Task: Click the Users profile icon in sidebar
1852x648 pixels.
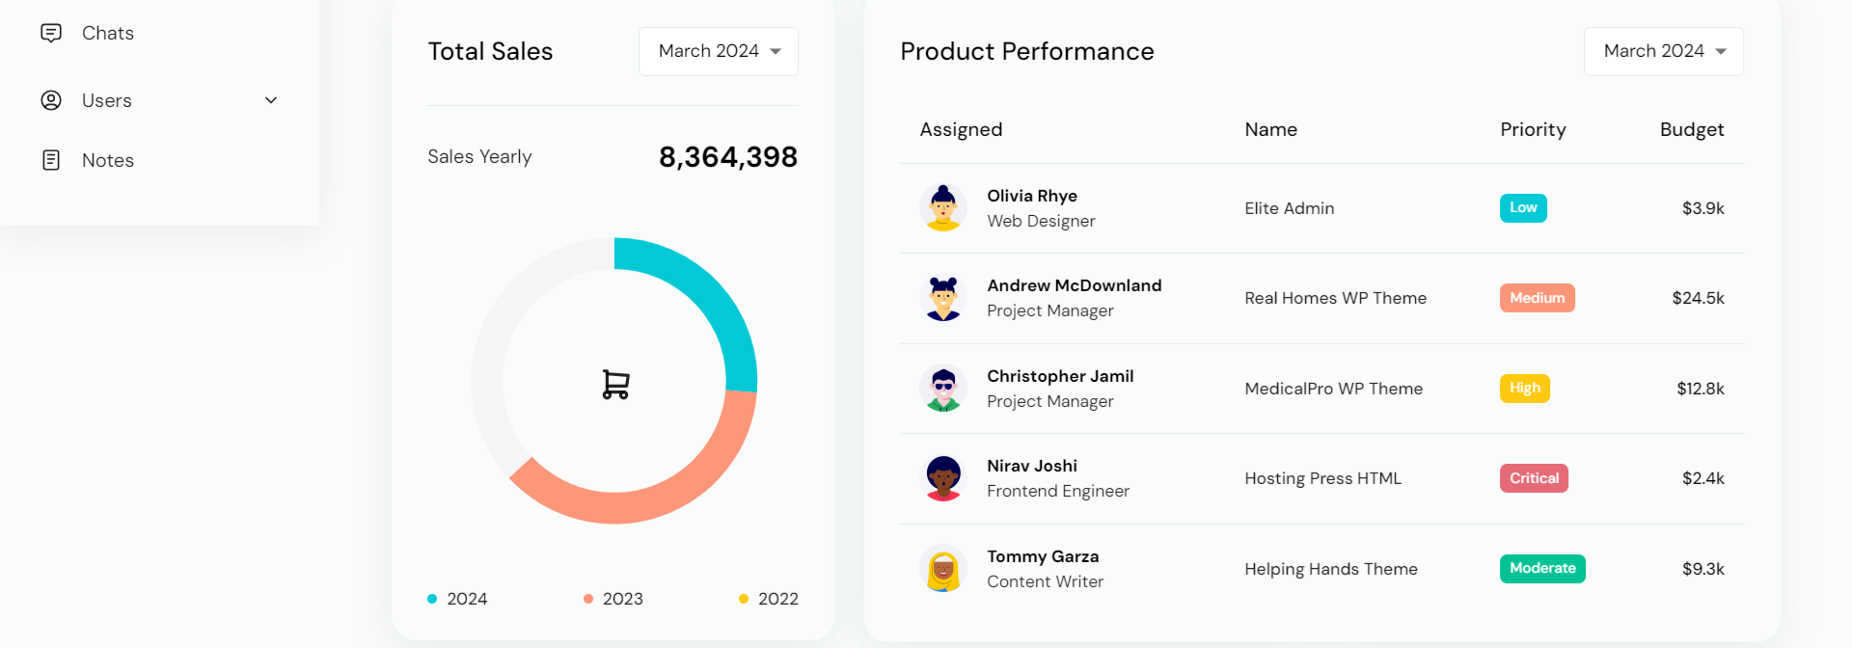Action: pyautogui.click(x=51, y=100)
